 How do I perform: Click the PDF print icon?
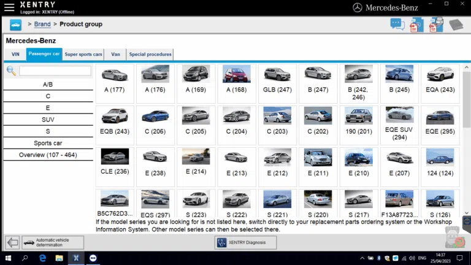pyautogui.click(x=436, y=25)
